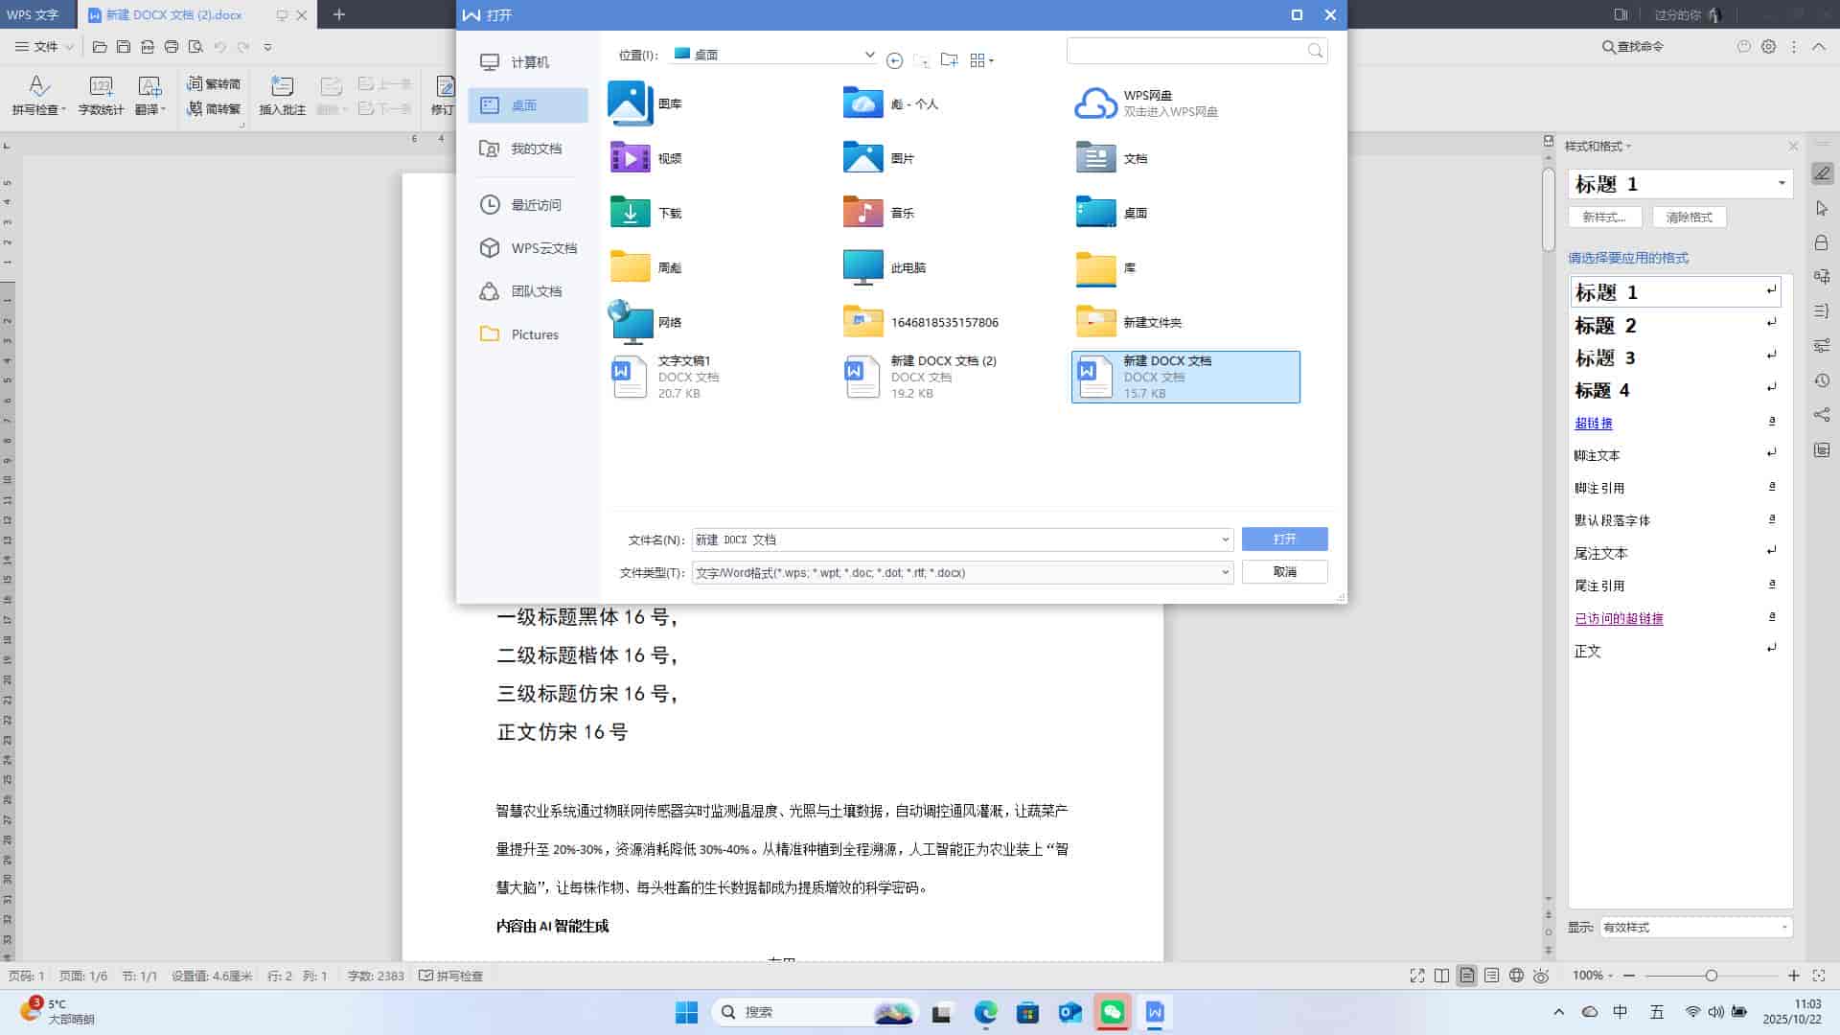Click the 翻译 translate tool
Viewport: 1840px width, 1035px height.
(149, 96)
